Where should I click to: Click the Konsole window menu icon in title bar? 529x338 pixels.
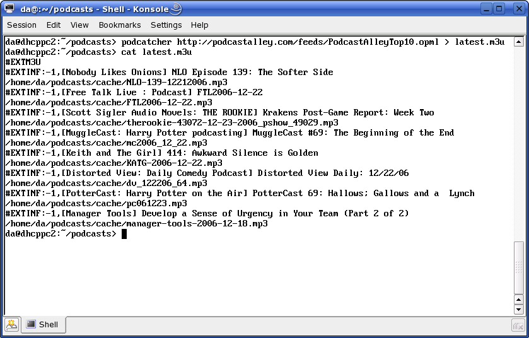tap(9, 8)
